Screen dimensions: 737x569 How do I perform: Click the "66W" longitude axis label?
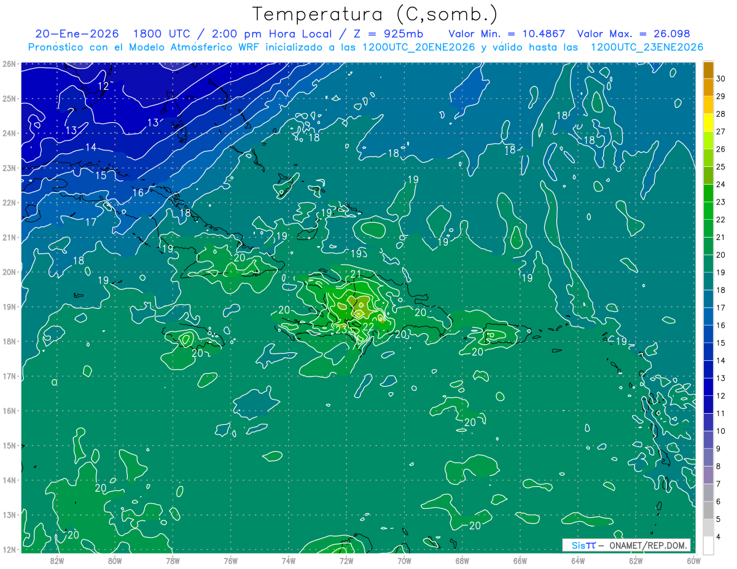[x=520, y=560]
